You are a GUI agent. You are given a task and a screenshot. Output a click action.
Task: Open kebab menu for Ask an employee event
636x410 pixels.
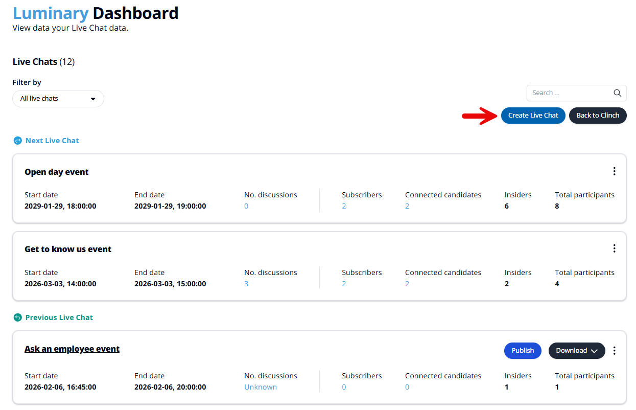pos(615,351)
